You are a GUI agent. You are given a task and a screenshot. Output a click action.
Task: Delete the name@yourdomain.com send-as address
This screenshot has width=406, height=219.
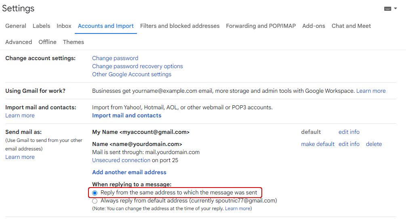(x=374, y=144)
